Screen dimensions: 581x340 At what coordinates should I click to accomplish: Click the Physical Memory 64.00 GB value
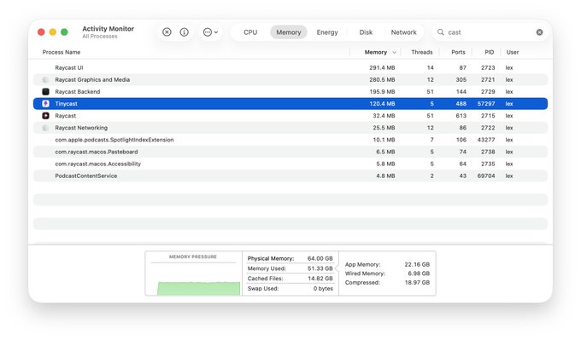pos(320,258)
